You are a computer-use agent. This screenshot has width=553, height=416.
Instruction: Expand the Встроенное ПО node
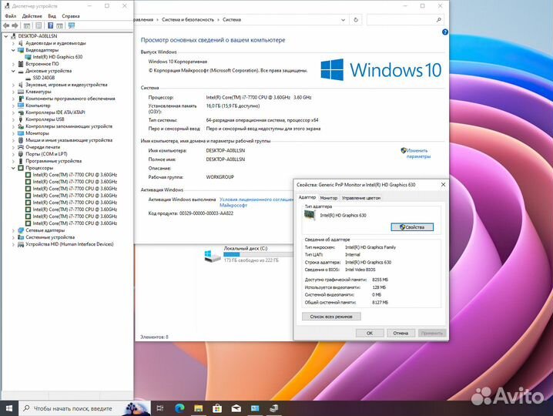(x=13, y=64)
